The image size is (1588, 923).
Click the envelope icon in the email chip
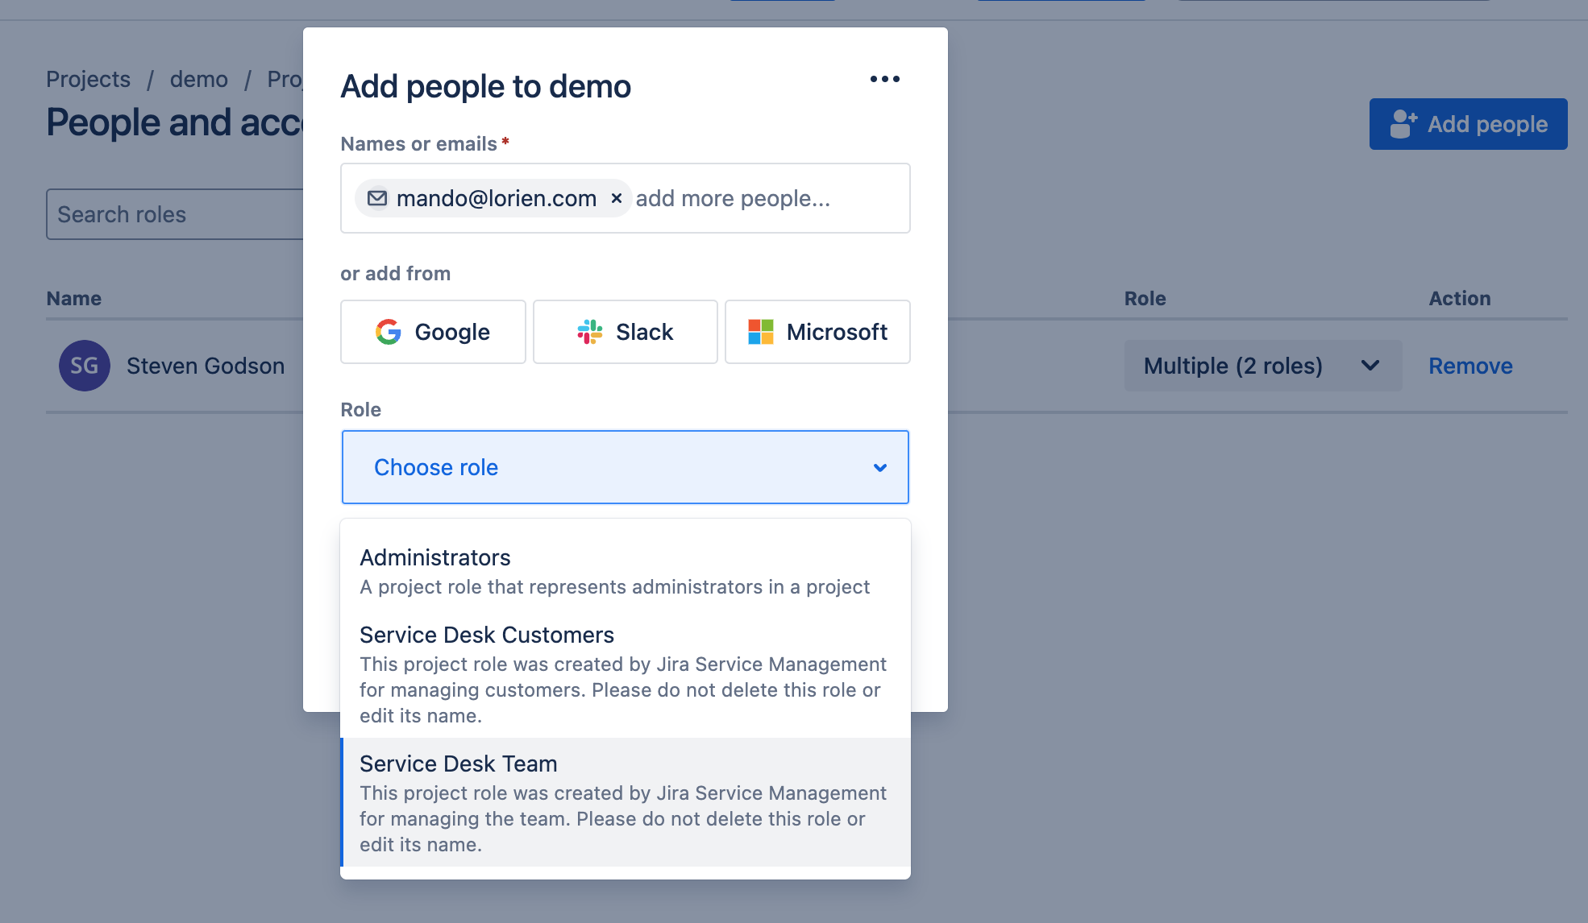(377, 198)
